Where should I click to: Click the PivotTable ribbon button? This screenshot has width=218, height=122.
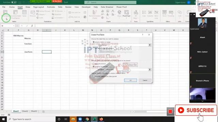click(5, 14)
